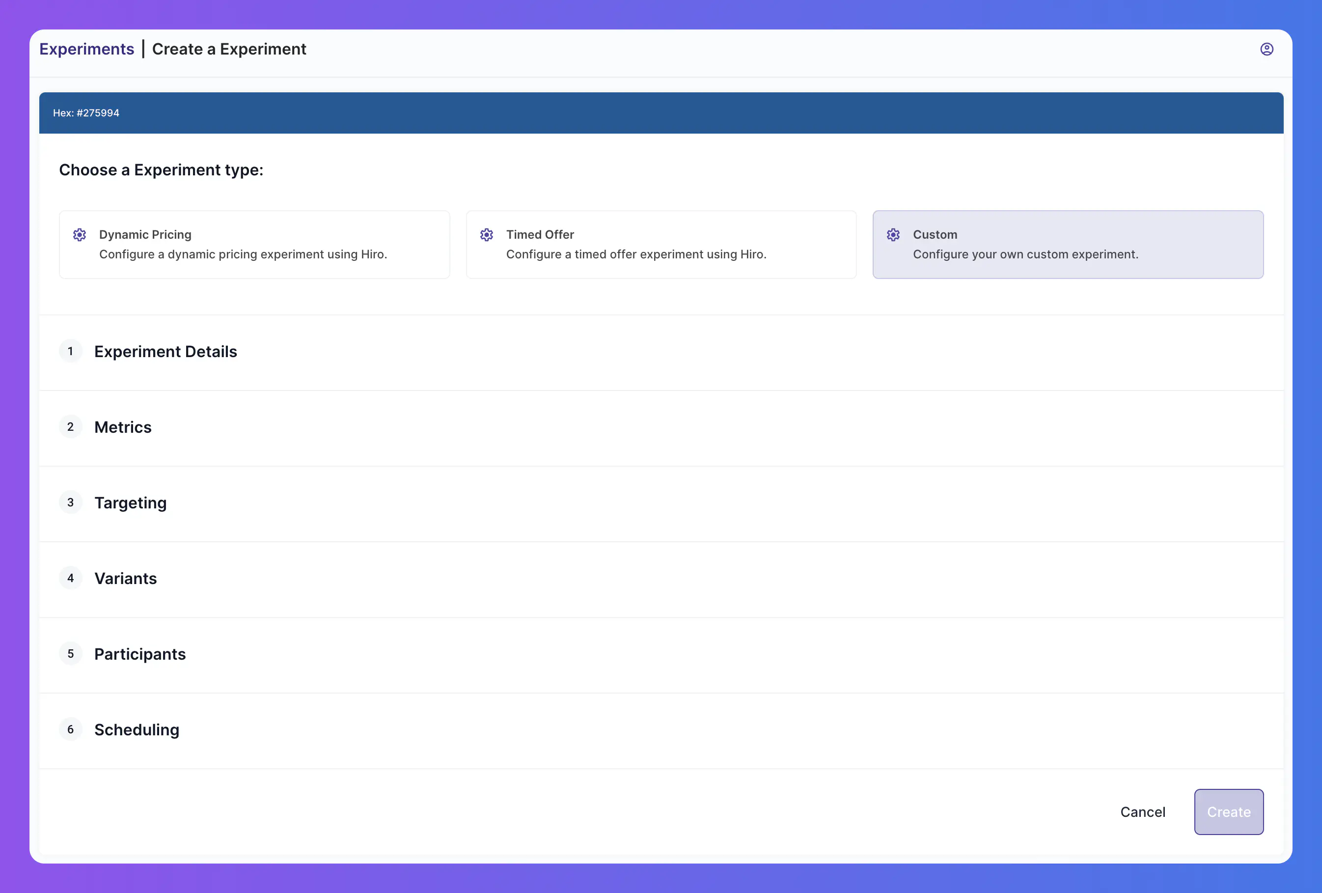Click the Dynamic Pricing gear icon

click(x=80, y=234)
